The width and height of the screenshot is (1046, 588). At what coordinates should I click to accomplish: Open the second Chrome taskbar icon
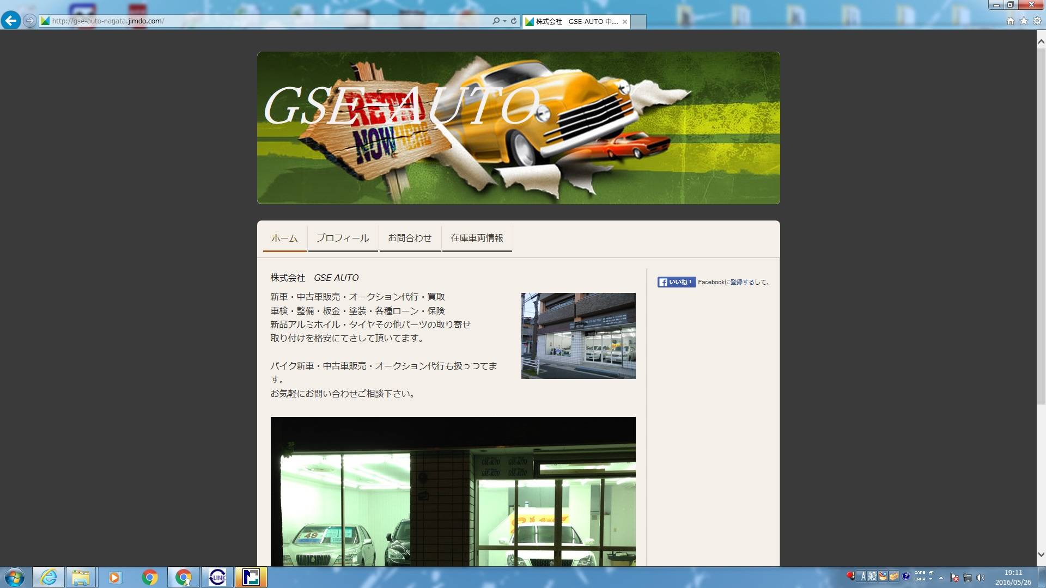pos(184,577)
